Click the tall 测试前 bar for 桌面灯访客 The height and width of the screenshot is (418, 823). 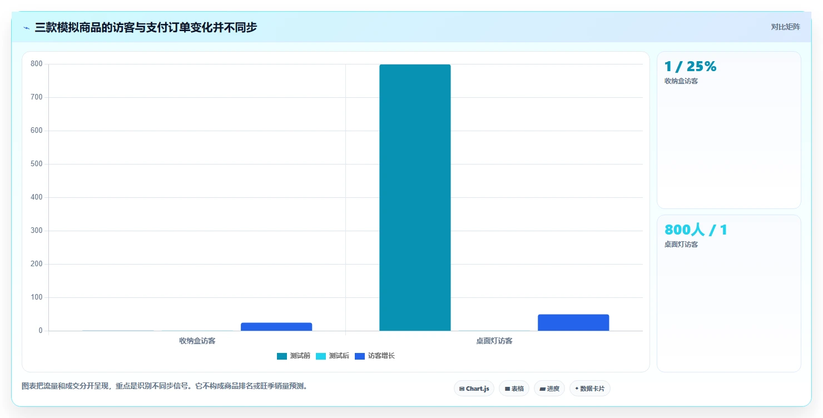tap(415, 197)
